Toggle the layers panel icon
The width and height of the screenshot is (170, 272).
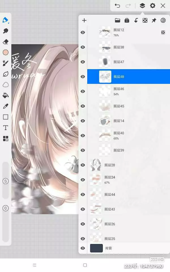click(142, 6)
